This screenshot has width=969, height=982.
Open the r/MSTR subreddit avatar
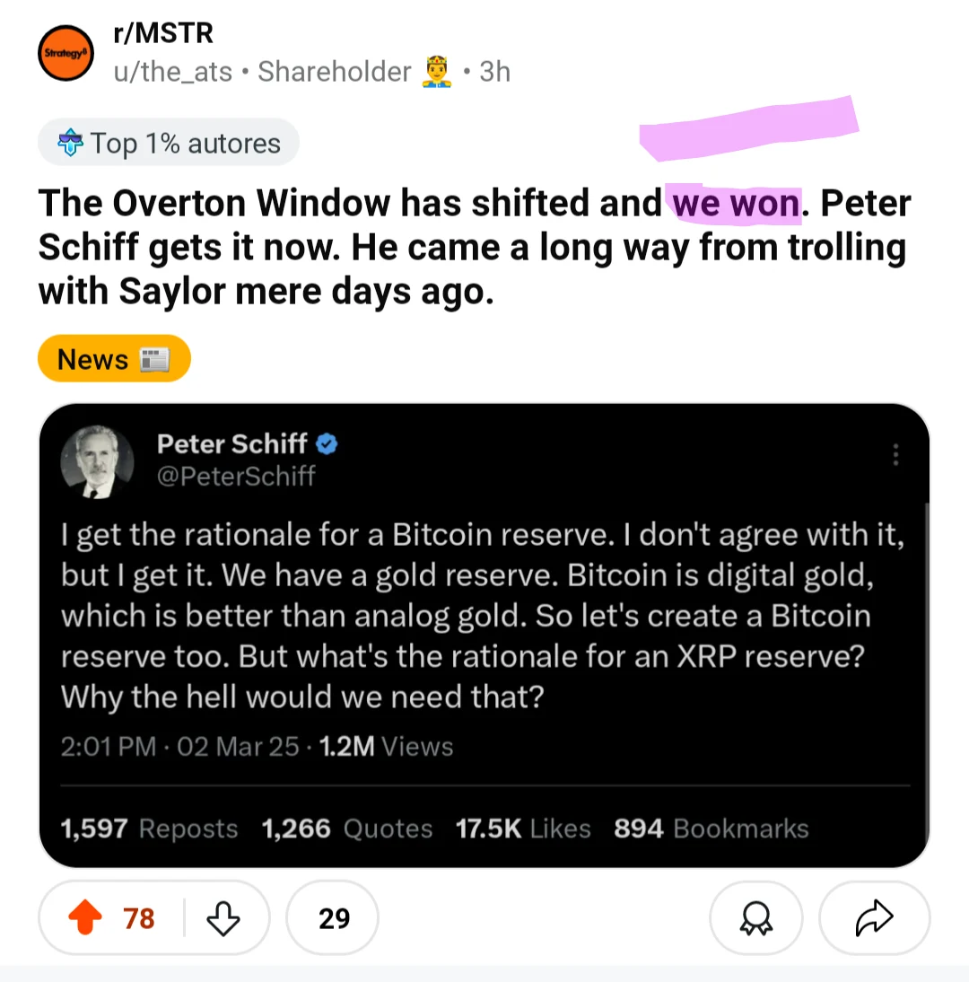pyautogui.click(x=65, y=54)
